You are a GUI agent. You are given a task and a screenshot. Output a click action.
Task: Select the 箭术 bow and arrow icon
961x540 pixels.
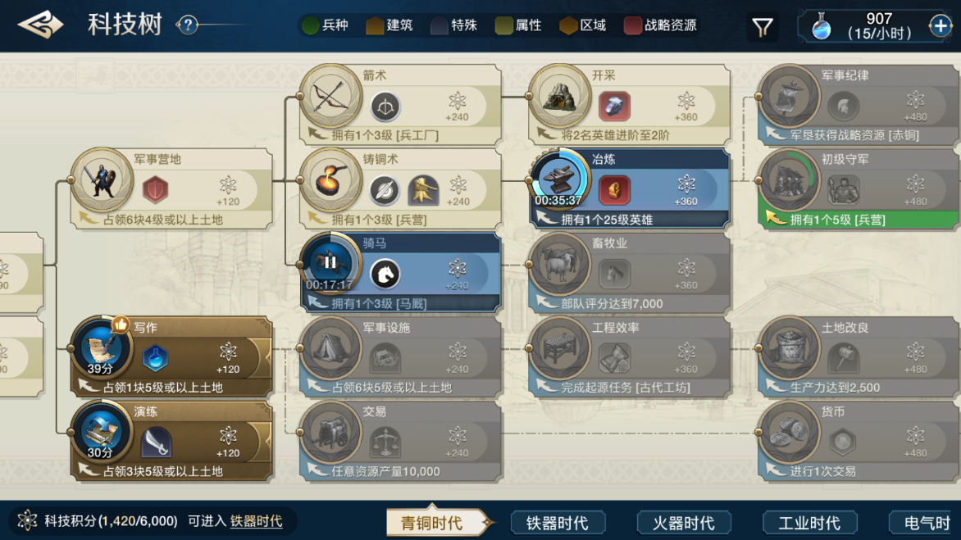coord(331,97)
